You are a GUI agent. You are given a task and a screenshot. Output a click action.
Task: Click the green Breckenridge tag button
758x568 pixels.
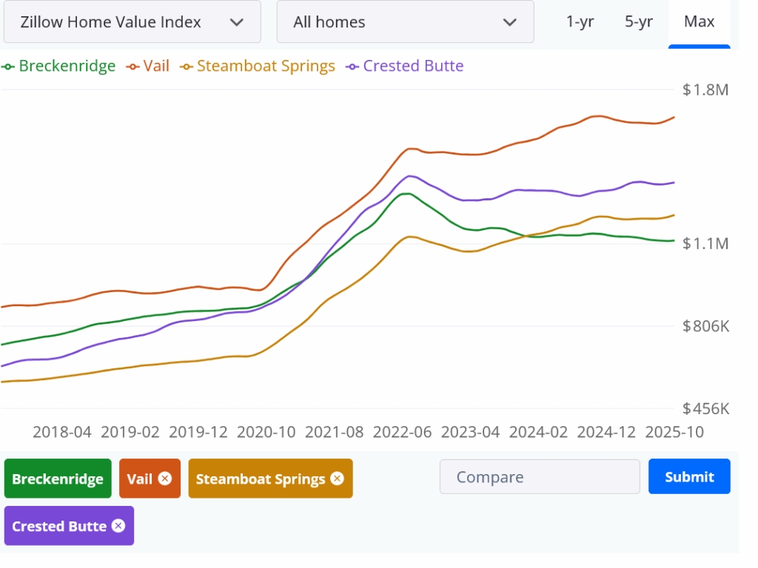click(x=58, y=479)
